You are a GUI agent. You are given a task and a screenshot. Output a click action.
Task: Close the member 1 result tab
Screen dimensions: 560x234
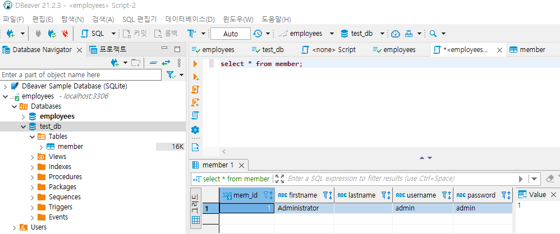point(241,165)
